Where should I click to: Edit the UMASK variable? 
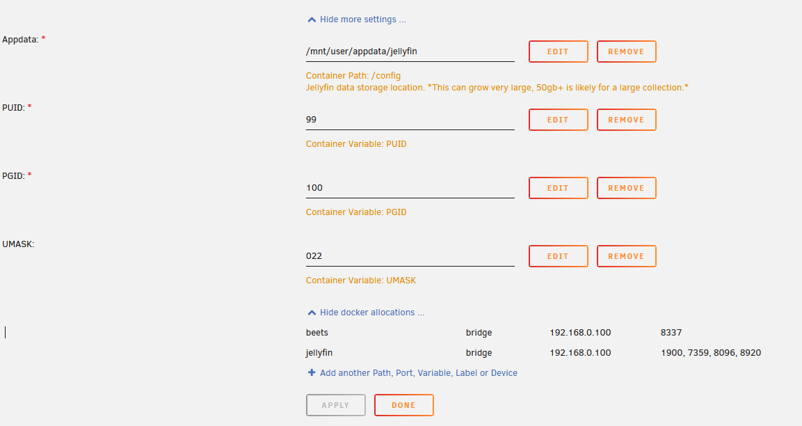[x=558, y=256]
